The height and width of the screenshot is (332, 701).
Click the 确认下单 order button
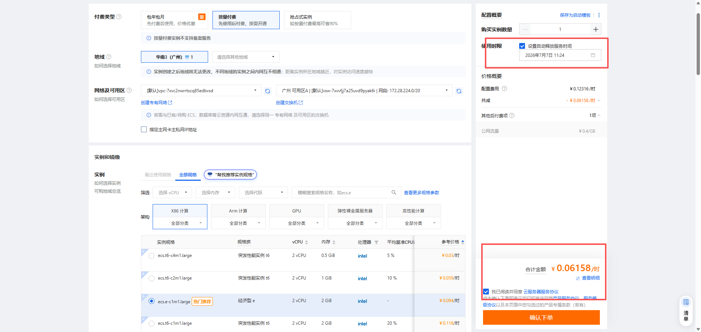pos(541,317)
